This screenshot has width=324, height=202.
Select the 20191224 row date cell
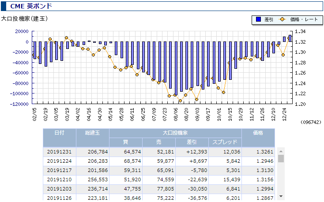pos(60,161)
